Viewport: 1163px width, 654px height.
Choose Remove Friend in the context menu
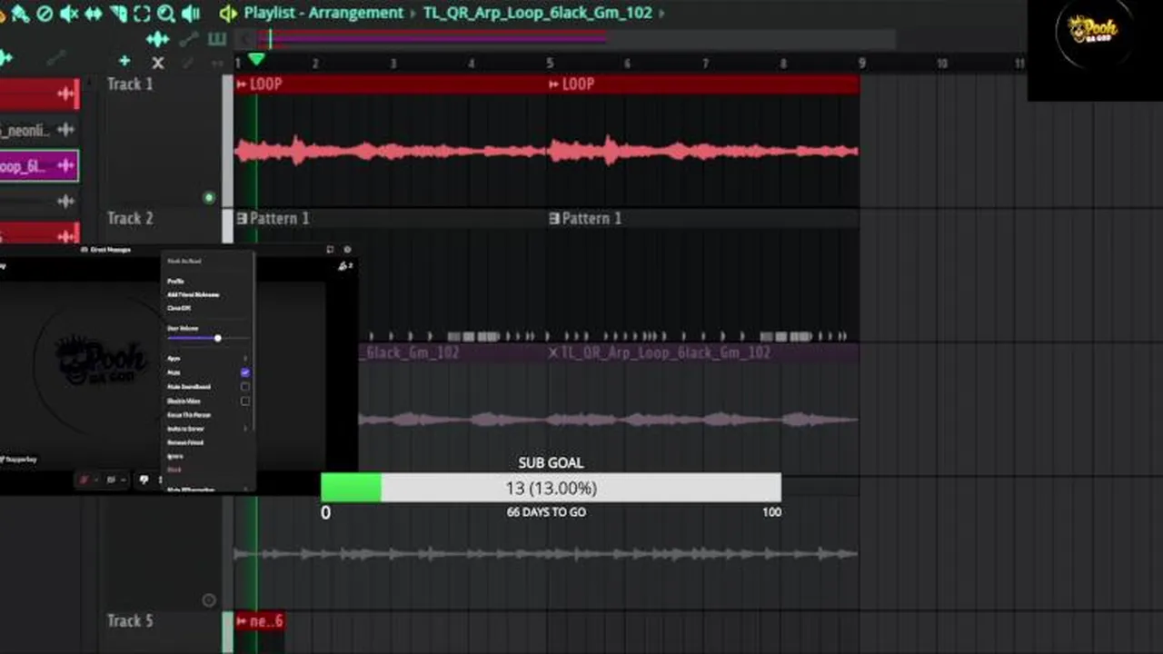[185, 442]
